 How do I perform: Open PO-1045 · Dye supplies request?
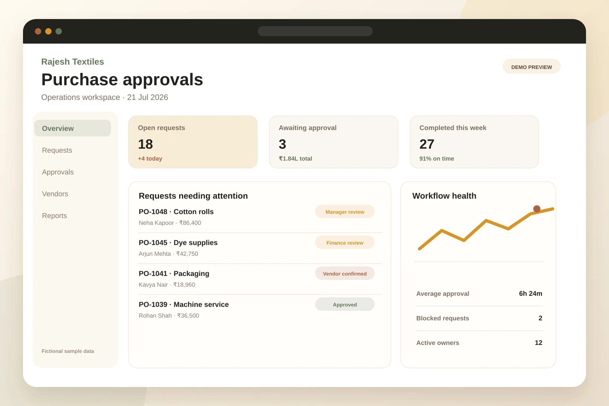(178, 243)
